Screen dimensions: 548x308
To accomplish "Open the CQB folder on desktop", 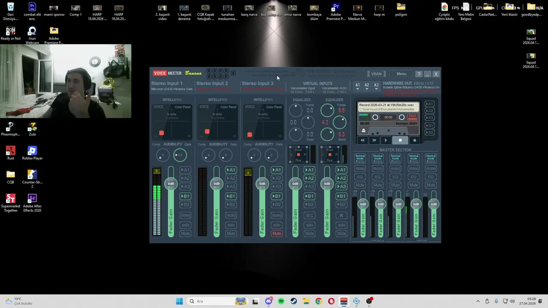I will click(x=11, y=177).
